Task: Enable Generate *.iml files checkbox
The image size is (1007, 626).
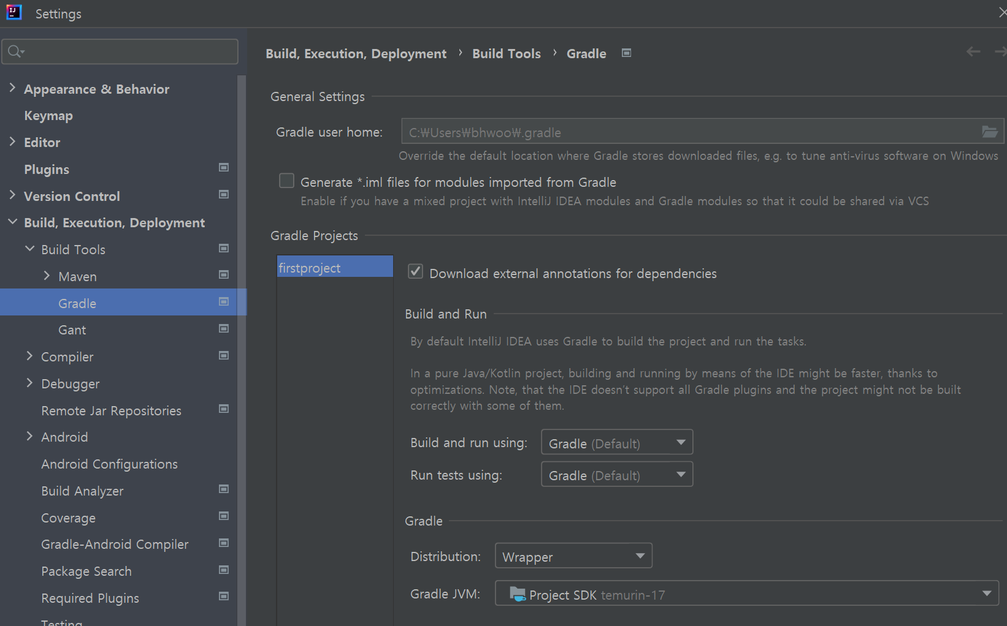Action: [286, 181]
